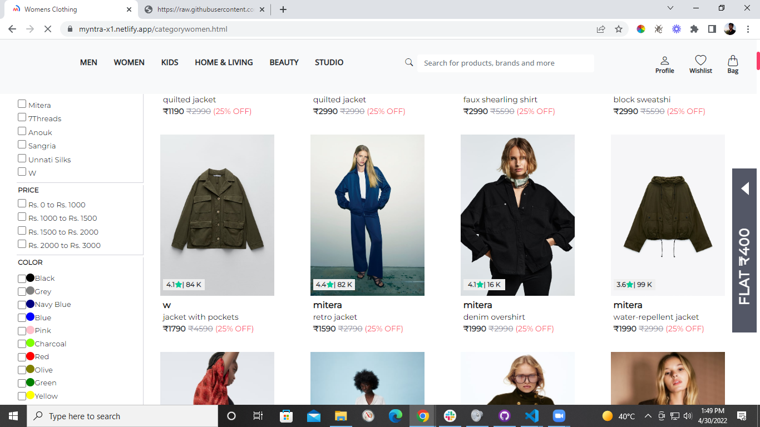Expand the FLAT ₹400 side panel arrow
760x427 pixels.
(744, 188)
